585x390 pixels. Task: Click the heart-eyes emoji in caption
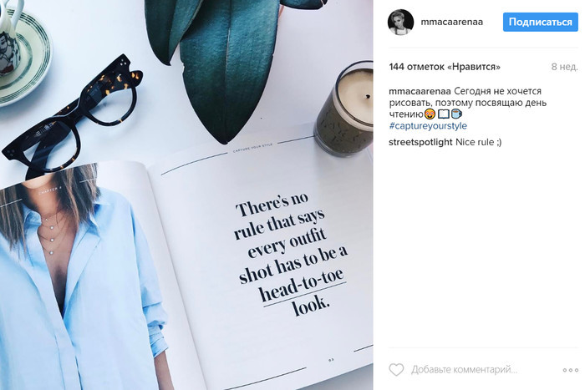(430, 114)
